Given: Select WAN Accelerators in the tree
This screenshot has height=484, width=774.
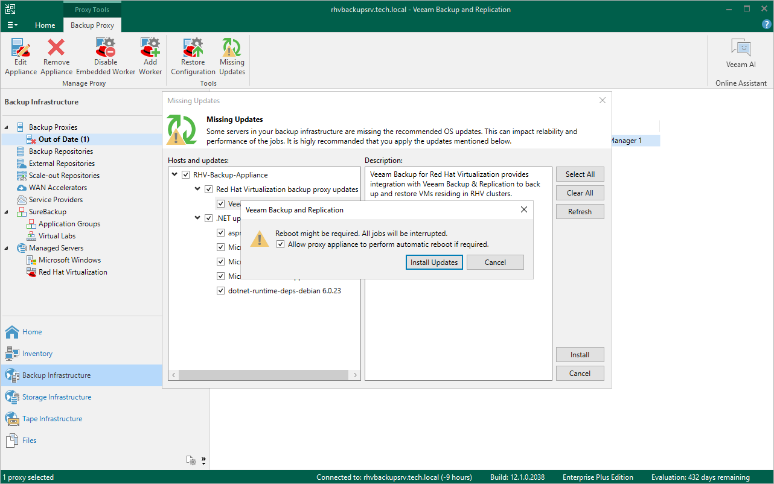Looking at the screenshot, I should (58, 188).
